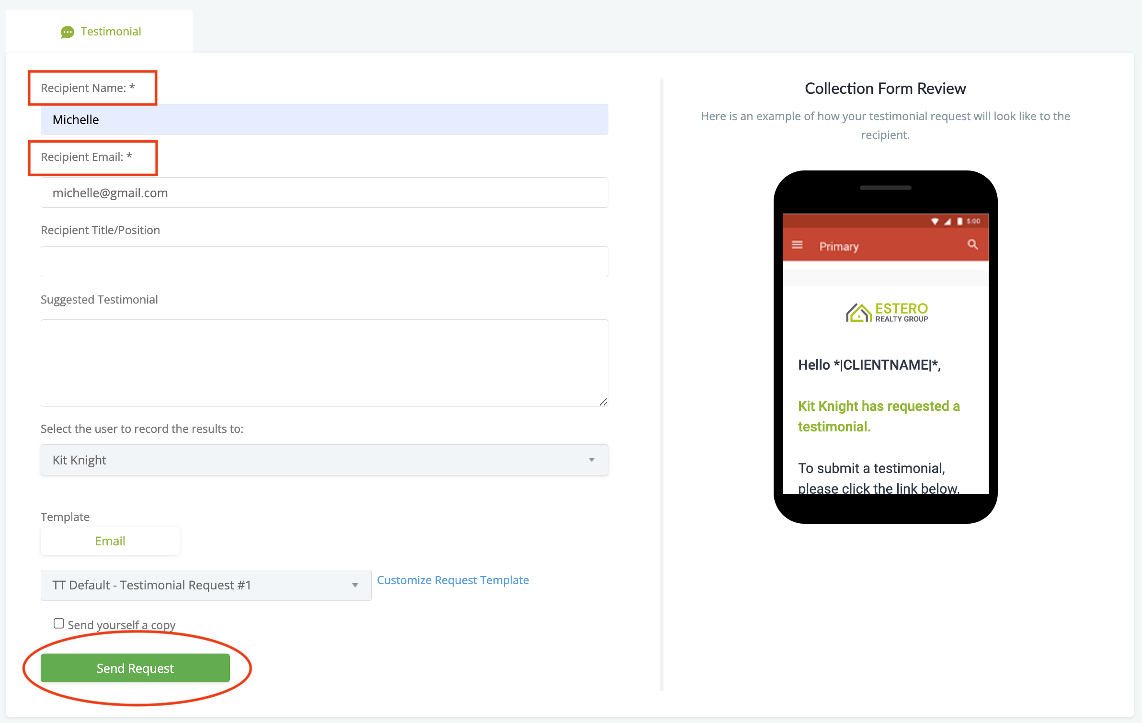Viewport: 1142px width, 723px height.
Task: Click the Recipient Name field containing Michelle
Action: 324,120
